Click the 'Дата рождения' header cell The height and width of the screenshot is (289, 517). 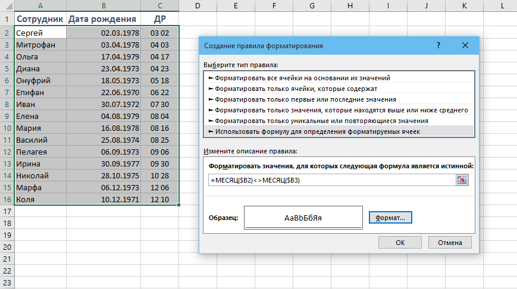[104, 18]
